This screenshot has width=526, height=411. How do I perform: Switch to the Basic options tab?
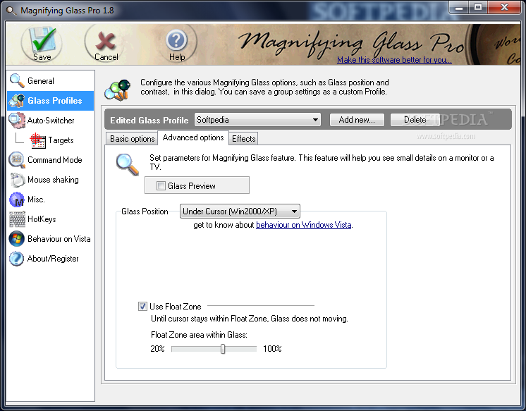[x=132, y=139]
